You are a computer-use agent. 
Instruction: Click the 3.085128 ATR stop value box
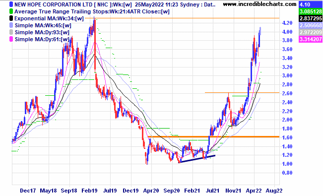311,11
